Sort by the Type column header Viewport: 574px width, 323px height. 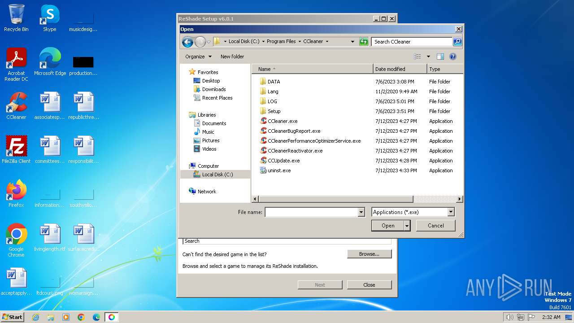tap(445, 69)
